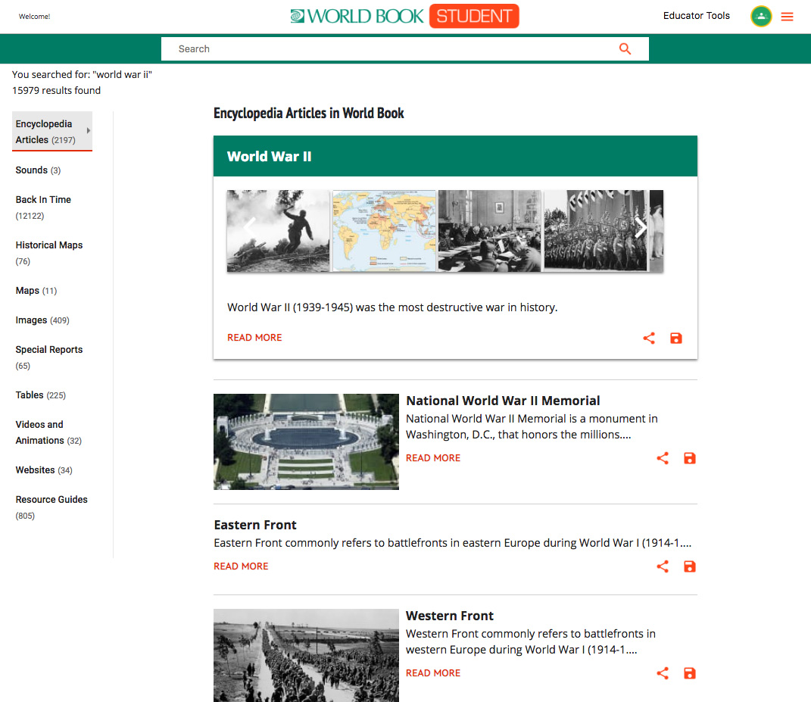Click READ MORE under World War II
Image resolution: width=811 pixels, height=702 pixels.
click(254, 337)
